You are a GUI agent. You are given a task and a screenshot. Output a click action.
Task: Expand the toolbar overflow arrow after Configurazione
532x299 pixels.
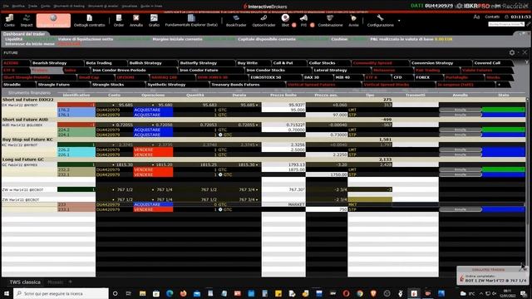(399, 21)
